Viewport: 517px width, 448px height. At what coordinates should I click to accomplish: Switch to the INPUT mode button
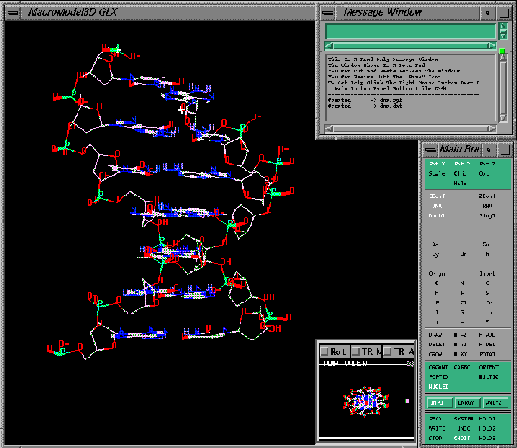439,403
